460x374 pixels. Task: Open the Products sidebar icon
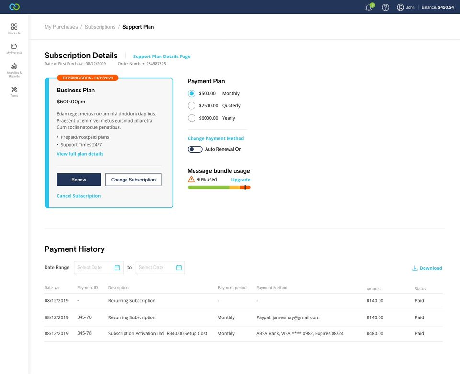click(x=14, y=27)
